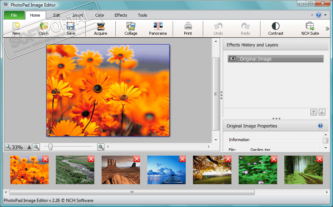
Task: Switch to the Tools tab
Action: tap(143, 15)
